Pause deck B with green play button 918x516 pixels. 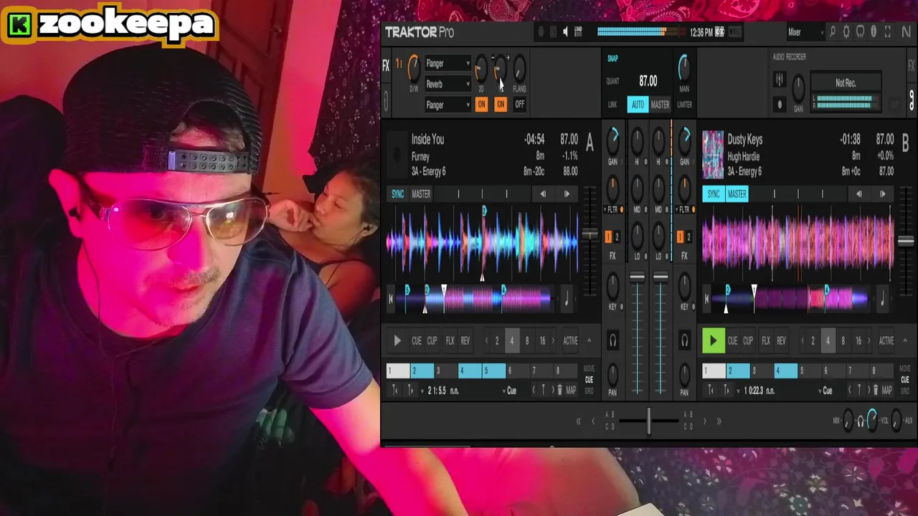713,341
